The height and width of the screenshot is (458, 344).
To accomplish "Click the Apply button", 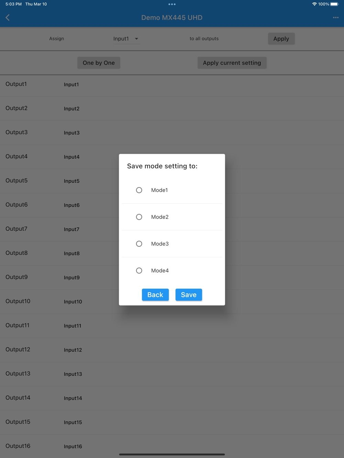I will 281,39.
